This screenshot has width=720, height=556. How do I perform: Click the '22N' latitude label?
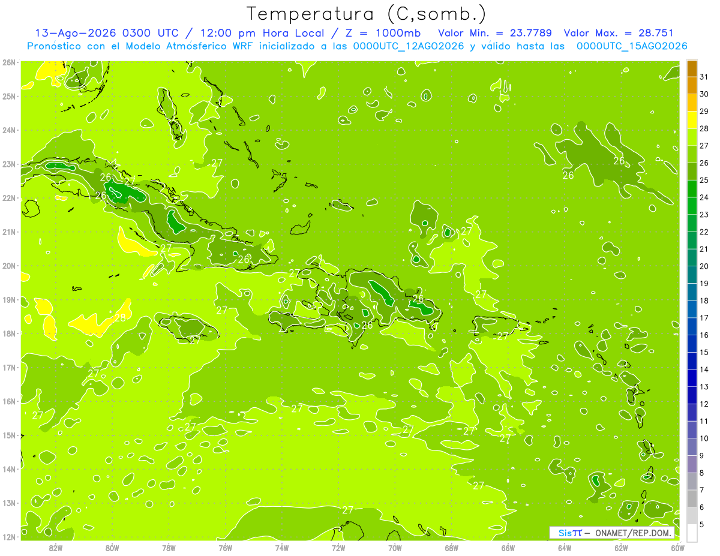coord(9,198)
